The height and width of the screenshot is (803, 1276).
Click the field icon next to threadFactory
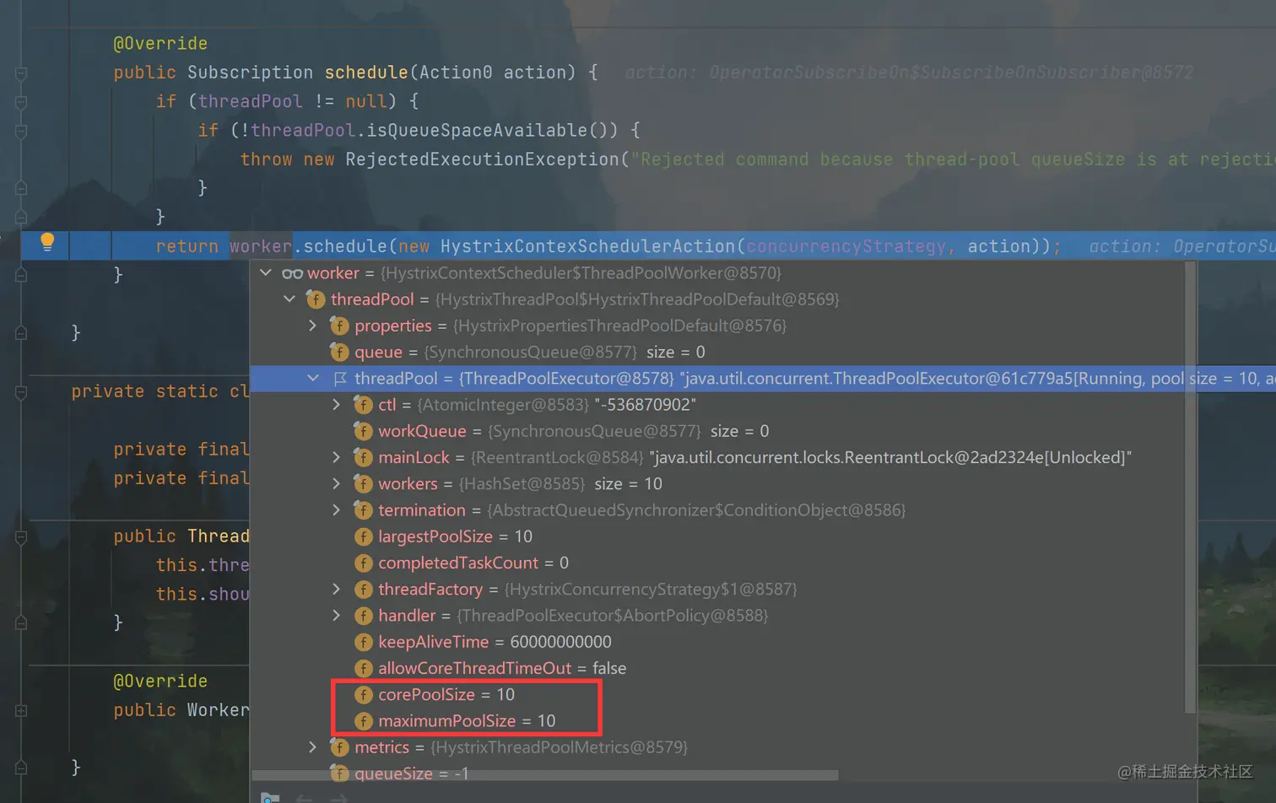[x=363, y=589]
